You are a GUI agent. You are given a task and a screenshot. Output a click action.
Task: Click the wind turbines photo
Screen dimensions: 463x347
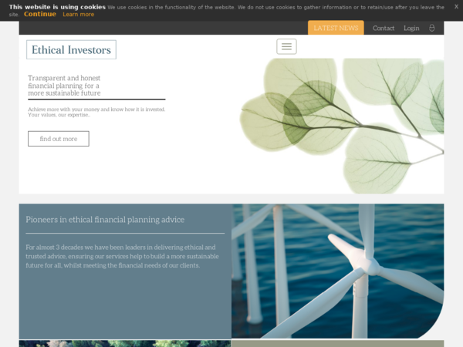(x=337, y=271)
